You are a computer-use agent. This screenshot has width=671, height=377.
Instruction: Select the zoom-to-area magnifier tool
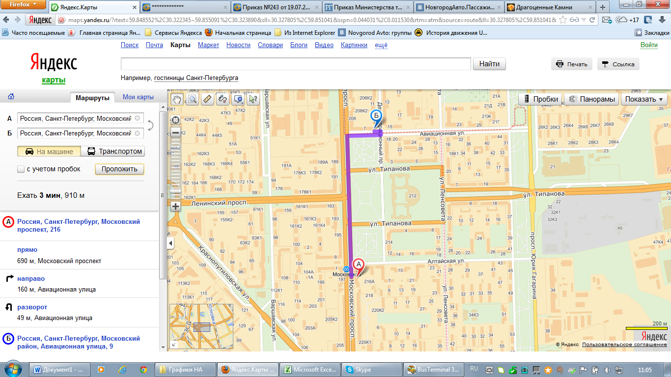(192, 99)
